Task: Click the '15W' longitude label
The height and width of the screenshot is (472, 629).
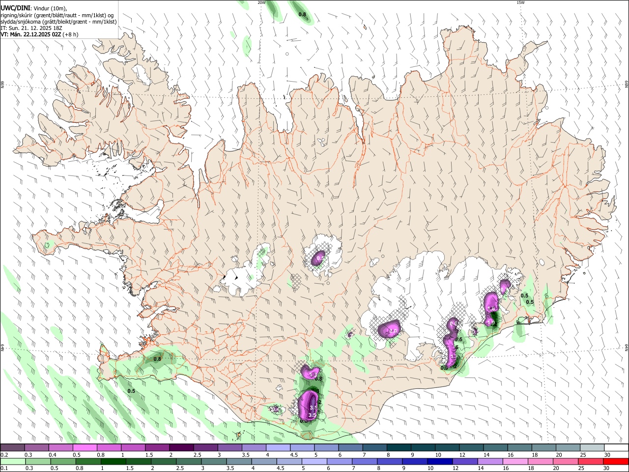Action: [520, 2]
